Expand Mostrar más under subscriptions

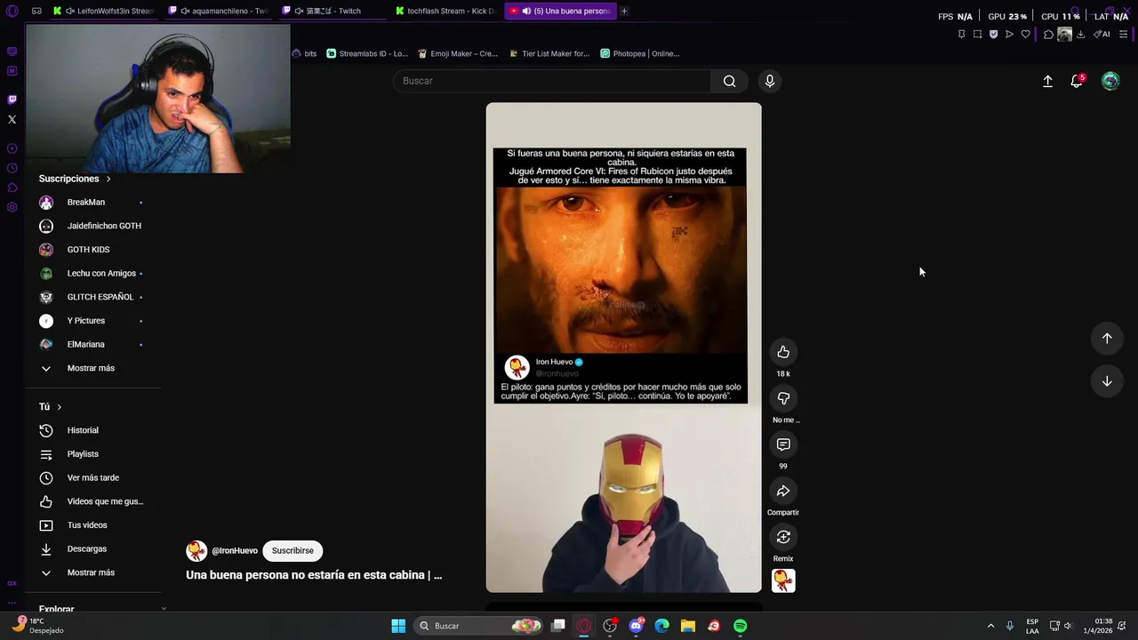click(92, 368)
